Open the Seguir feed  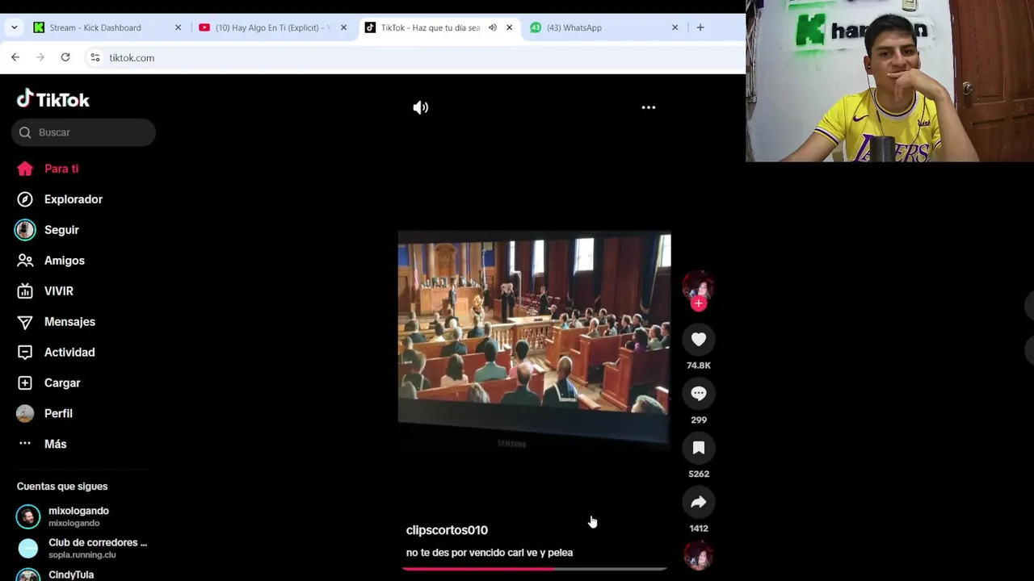point(61,230)
